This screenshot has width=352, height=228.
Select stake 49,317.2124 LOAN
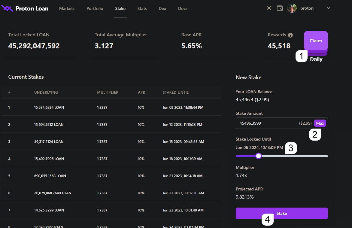(49, 141)
